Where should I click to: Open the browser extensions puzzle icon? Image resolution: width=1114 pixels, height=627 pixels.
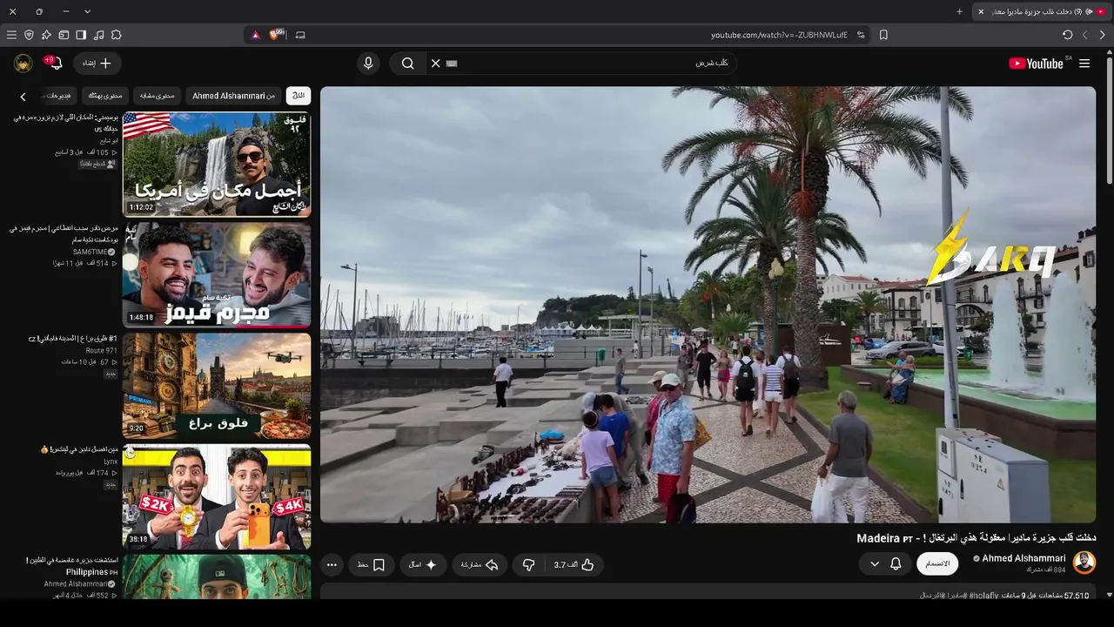pos(116,35)
